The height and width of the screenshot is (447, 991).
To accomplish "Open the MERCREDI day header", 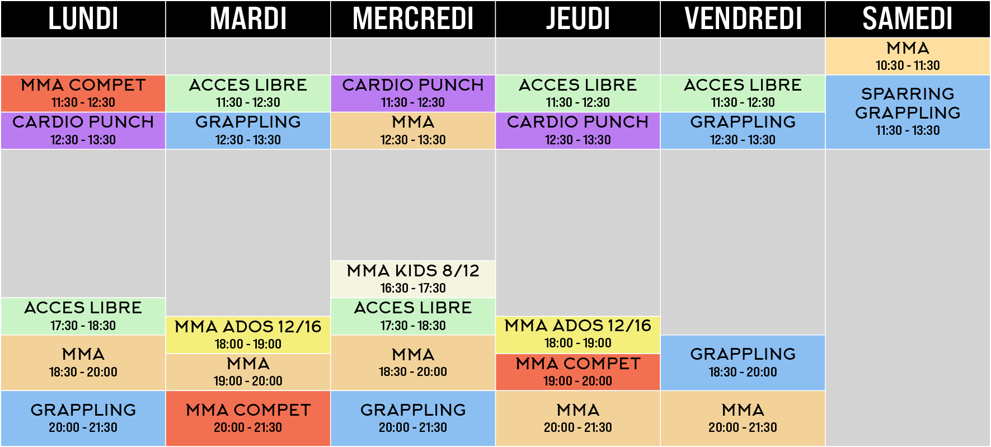I will point(413,19).
